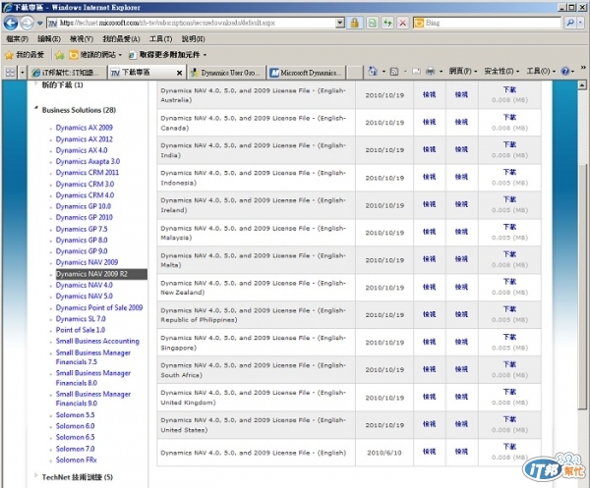The image size is (590, 488).
Task: Open the 建議的網站 suggested sites link
Action: point(95,55)
